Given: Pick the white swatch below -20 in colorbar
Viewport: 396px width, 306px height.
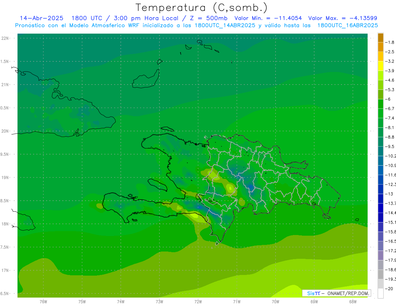Looking at the screenshot, I should [381, 293].
